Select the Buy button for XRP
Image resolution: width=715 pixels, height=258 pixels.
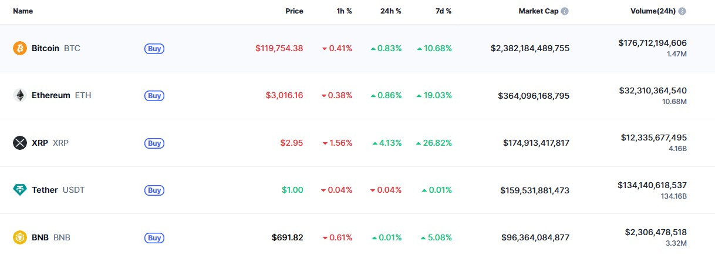pos(154,143)
